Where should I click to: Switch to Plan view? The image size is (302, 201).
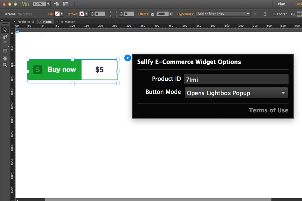pyautogui.click(x=282, y=4)
